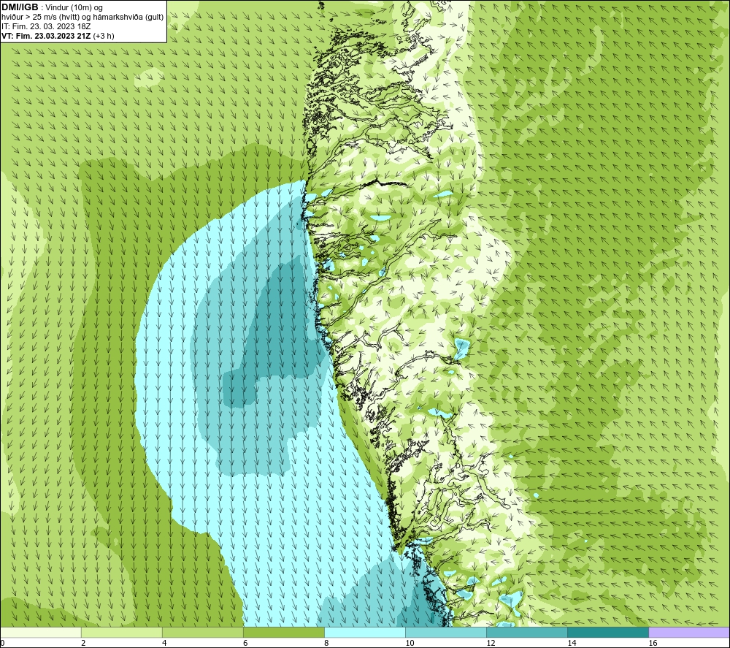Click the scale label "4"

tap(164, 643)
